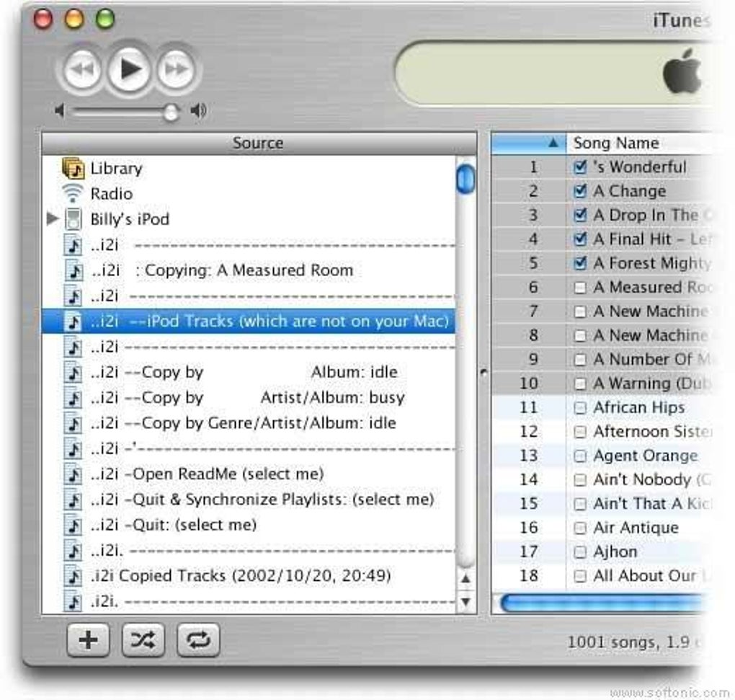Select 'Quit & Synchronize Playlists' playlist
The height and width of the screenshot is (700, 735).
(249, 500)
